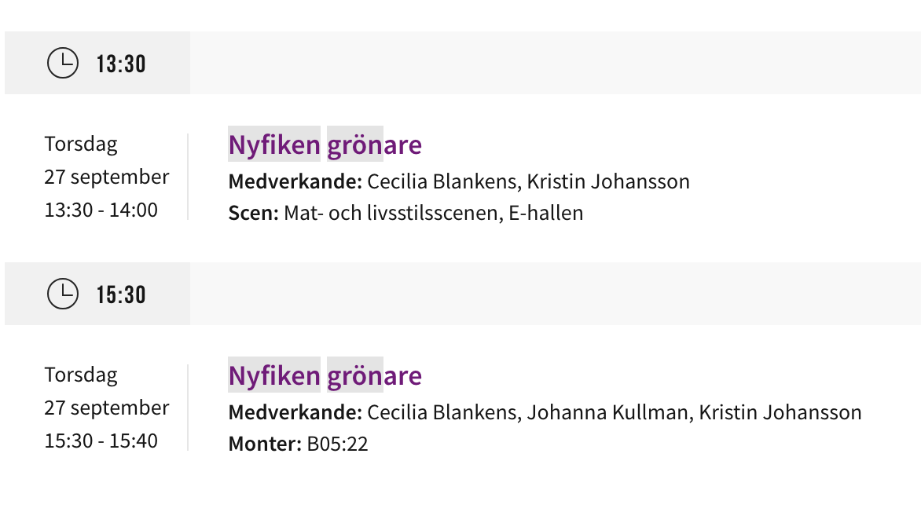The height and width of the screenshot is (523, 921).
Task: Click Kristin Johansson in the 15:30 session
Action: 780,412
